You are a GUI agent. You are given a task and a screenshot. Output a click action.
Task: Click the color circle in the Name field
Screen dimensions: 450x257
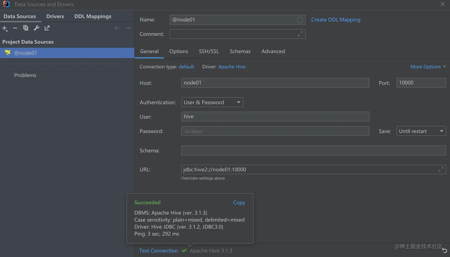pyautogui.click(x=300, y=20)
